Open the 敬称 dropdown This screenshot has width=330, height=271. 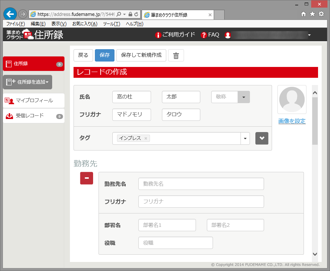[x=244, y=97]
